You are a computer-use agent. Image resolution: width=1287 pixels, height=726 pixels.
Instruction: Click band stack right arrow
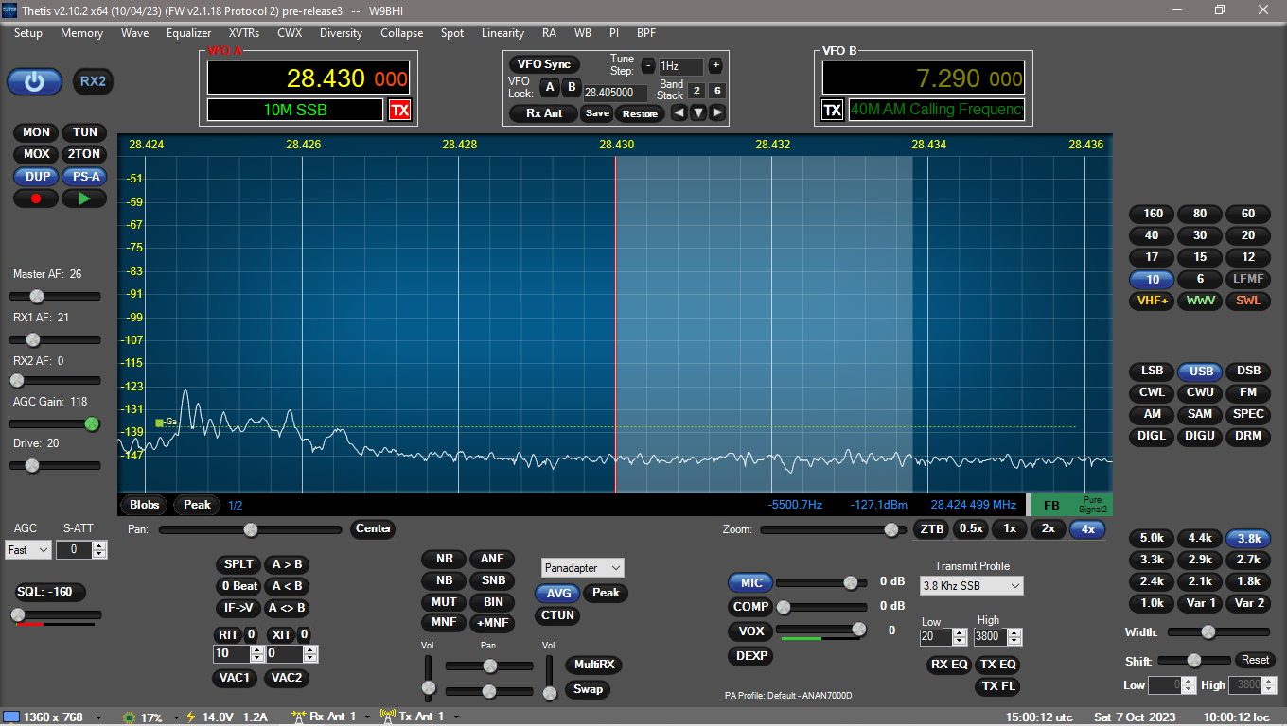pos(717,112)
